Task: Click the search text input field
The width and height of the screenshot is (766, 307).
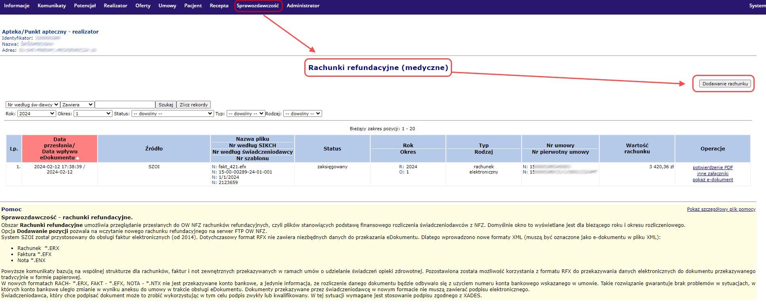Action: (x=125, y=105)
